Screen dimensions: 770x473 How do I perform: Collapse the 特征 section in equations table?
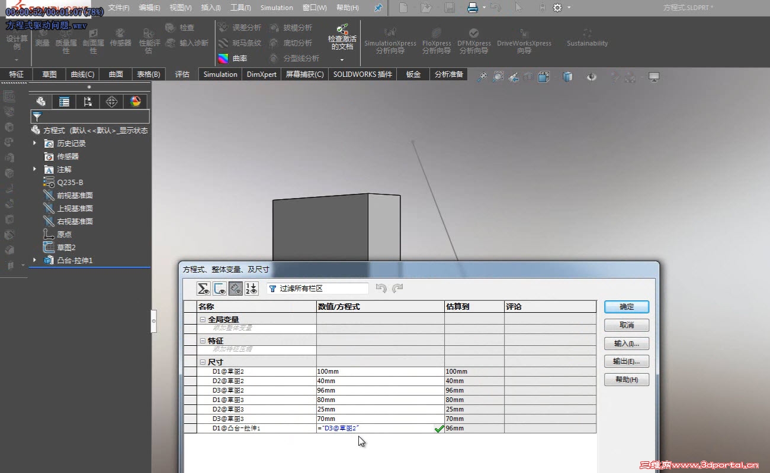pos(203,341)
